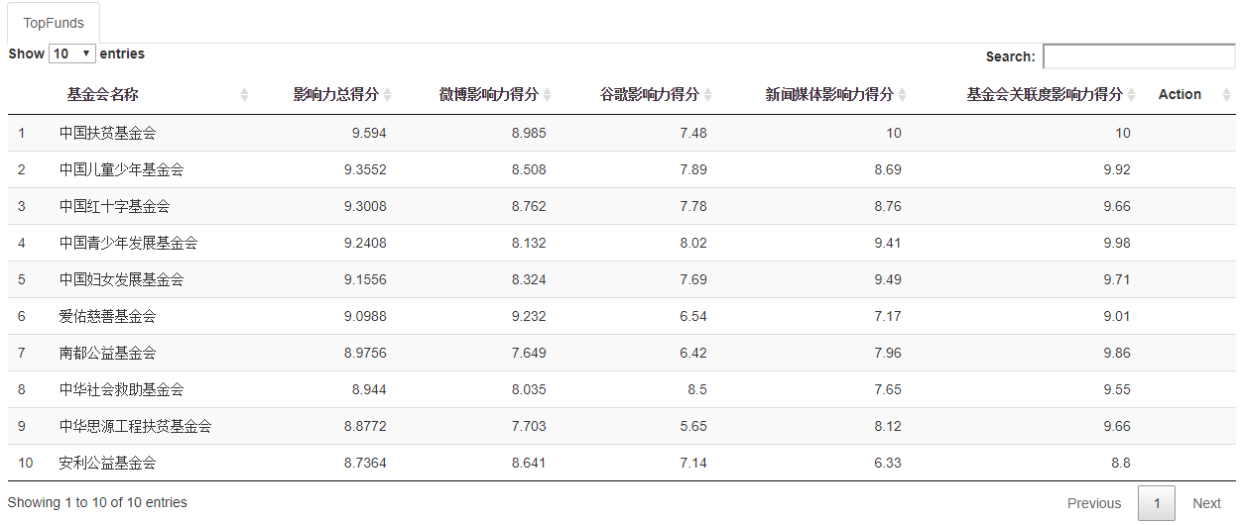Click Weibo score 7.649
Image resolution: width=1241 pixels, height=525 pixels.
tap(529, 353)
